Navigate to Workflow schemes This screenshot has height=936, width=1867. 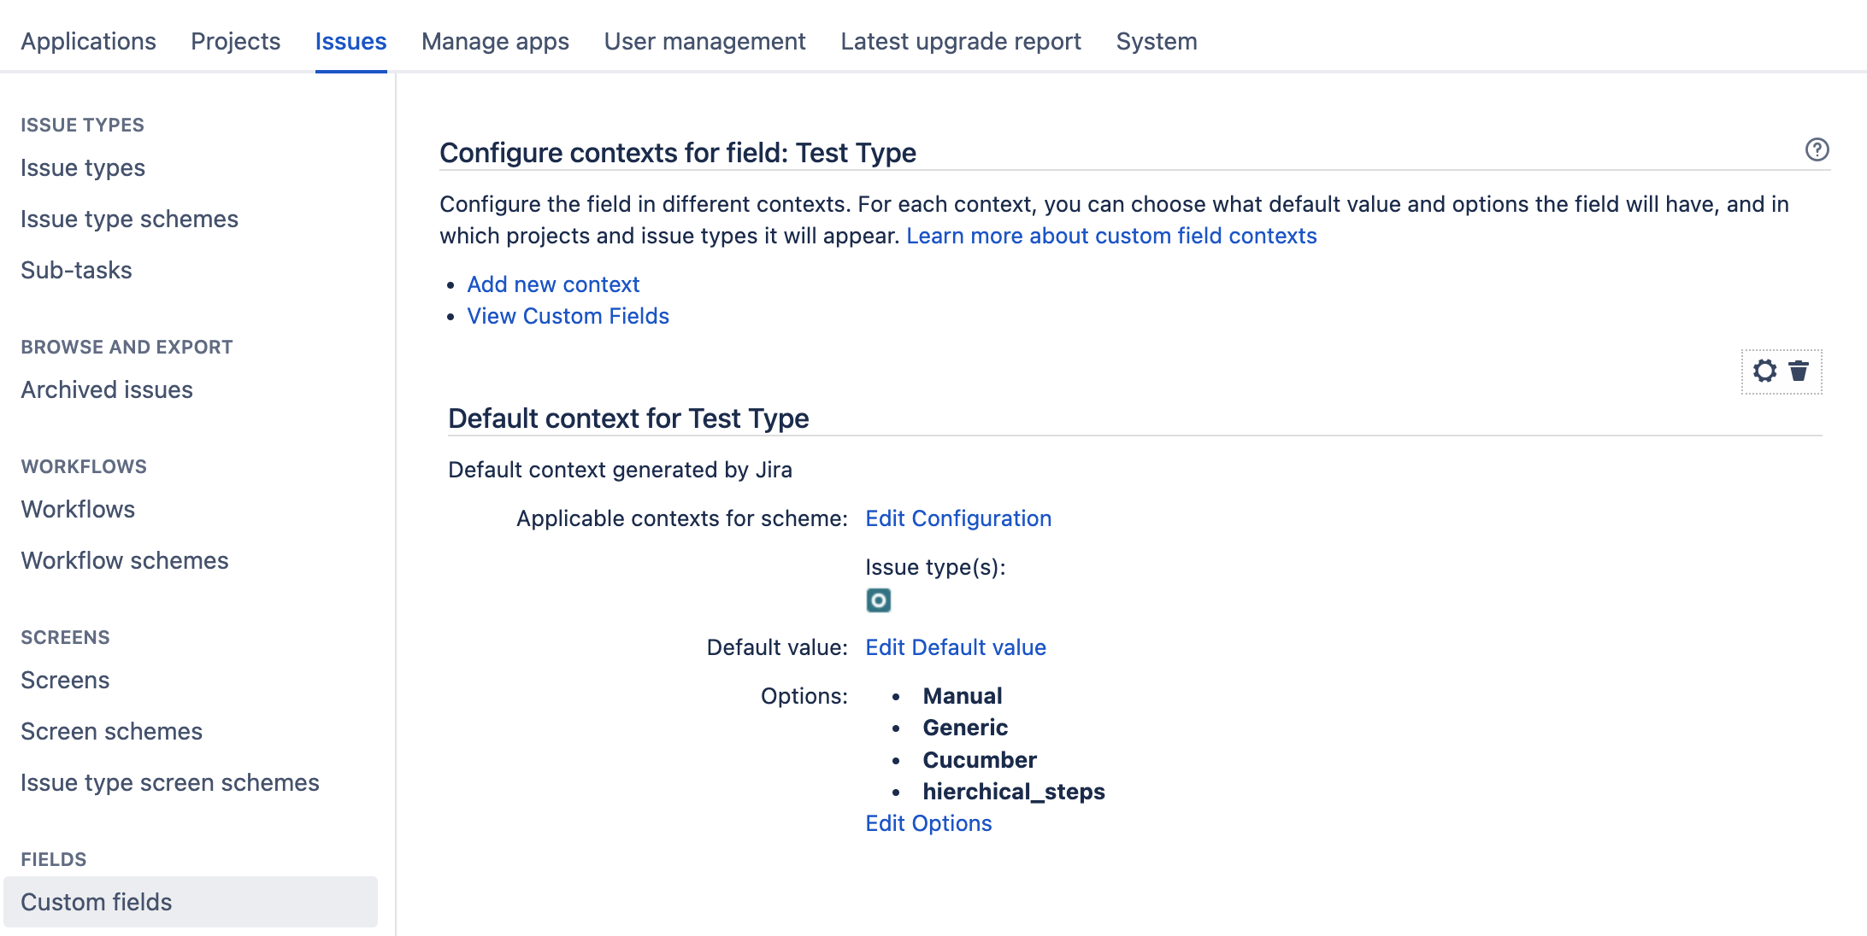(125, 560)
